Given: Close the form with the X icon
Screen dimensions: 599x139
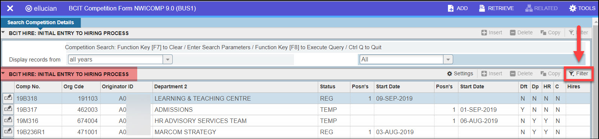Looking at the screenshot, I should click(x=10, y=8).
